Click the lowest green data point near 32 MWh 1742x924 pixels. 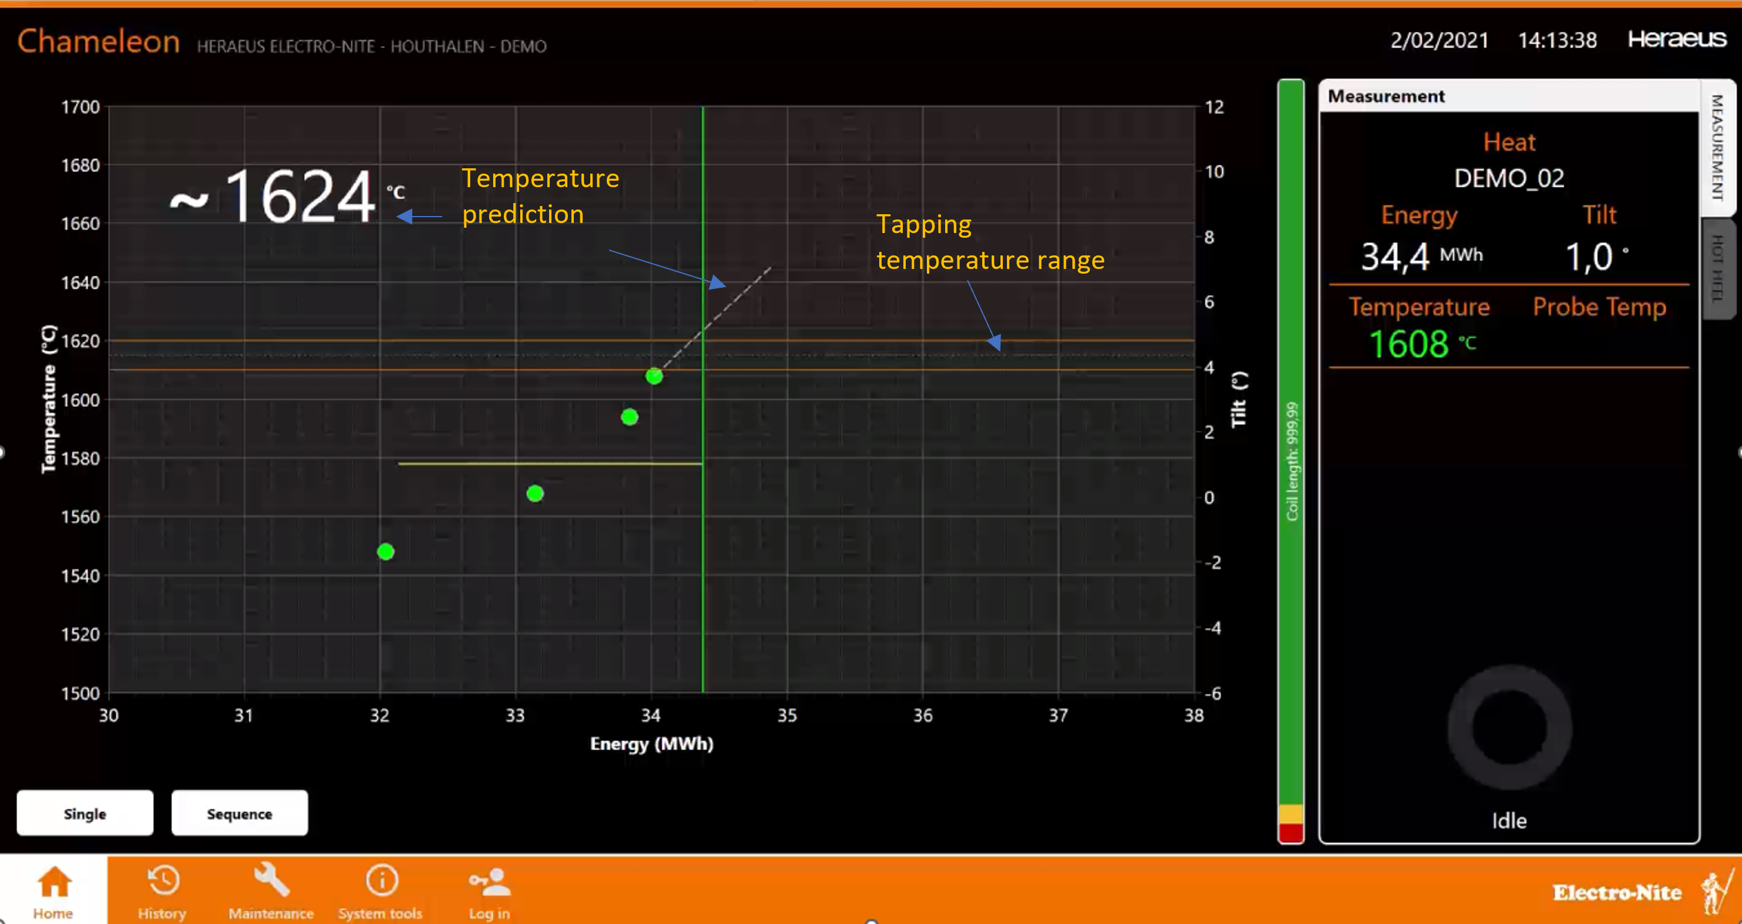[x=385, y=552]
